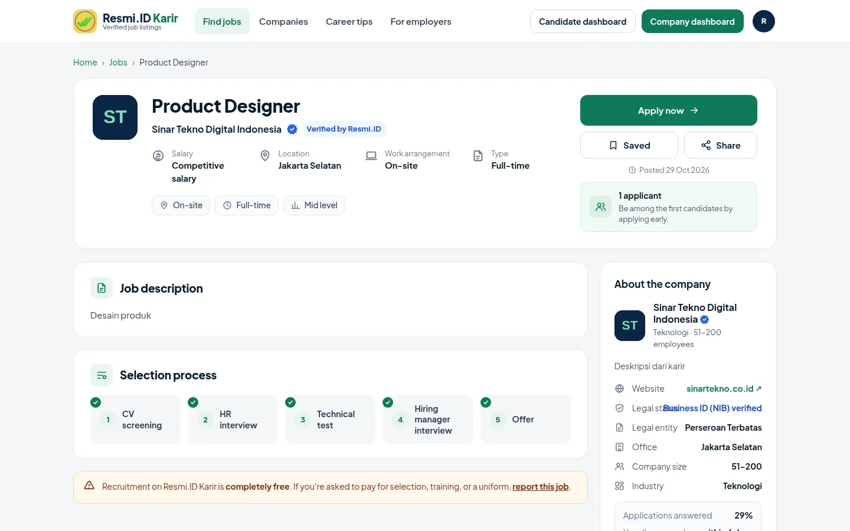Click the blue verified badge beside the company name in the header
The image size is (850, 531).
click(292, 129)
